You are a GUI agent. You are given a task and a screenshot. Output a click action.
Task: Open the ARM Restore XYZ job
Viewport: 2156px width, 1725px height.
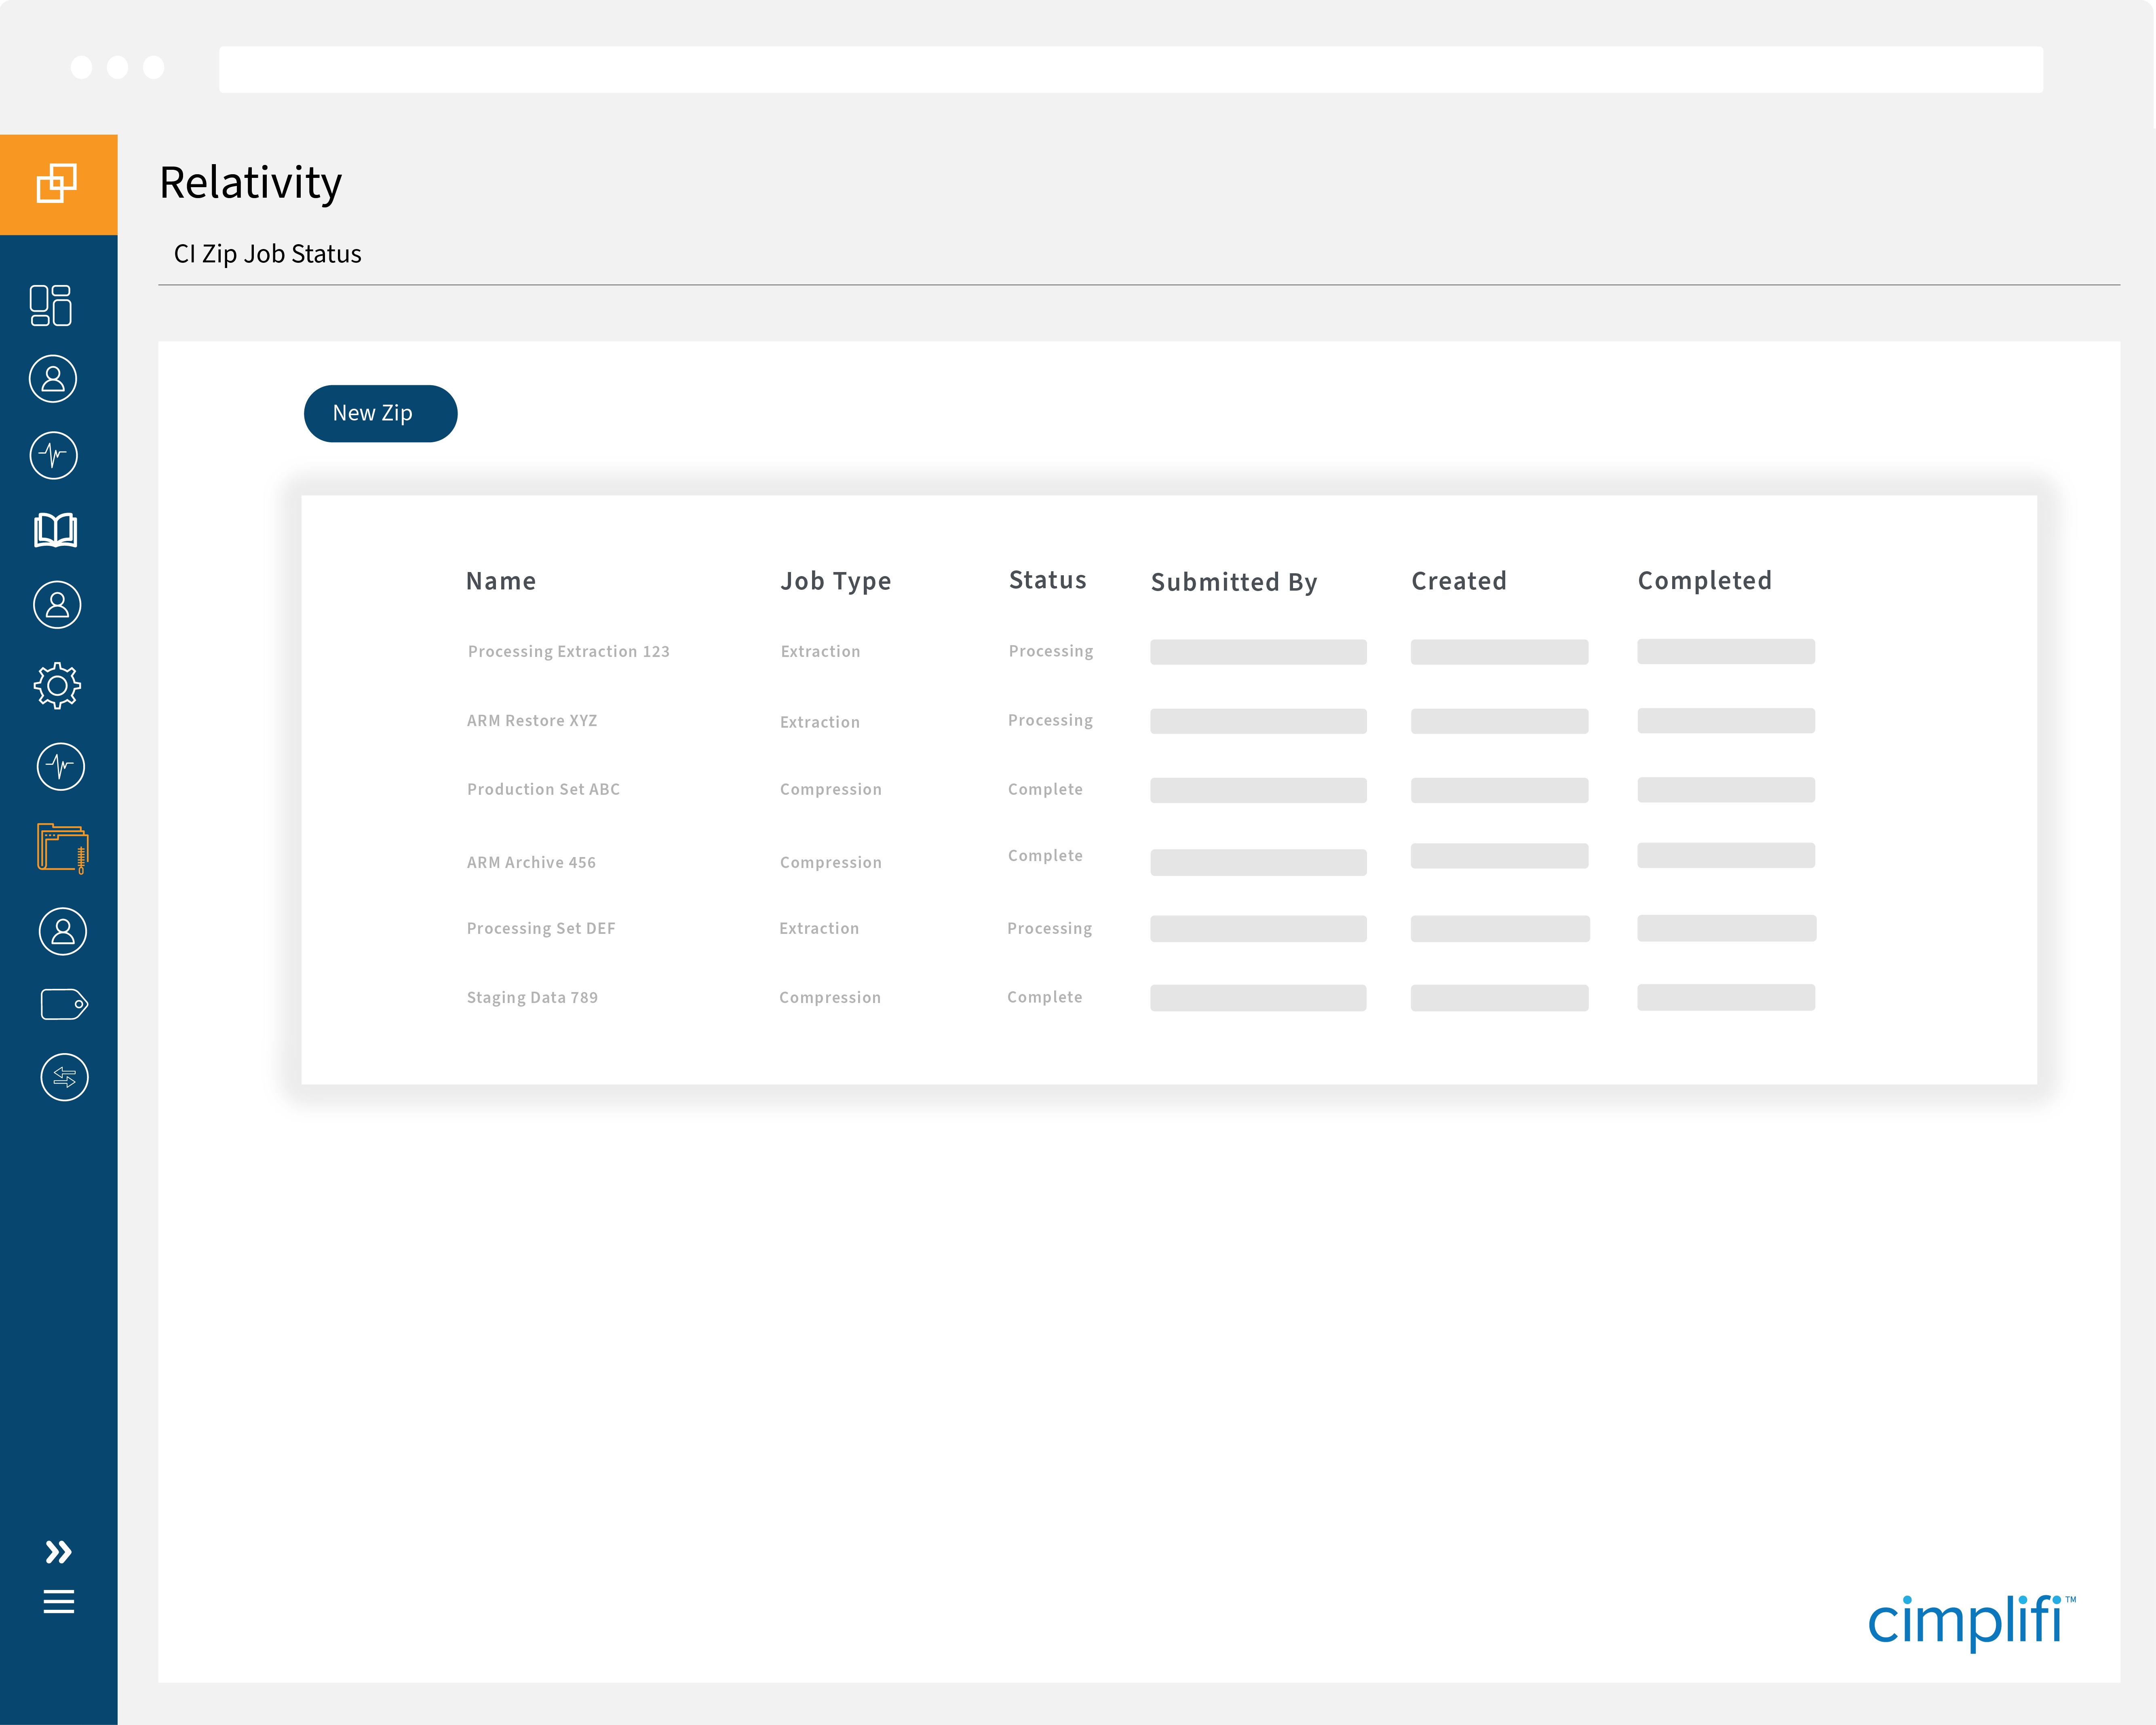(x=532, y=721)
